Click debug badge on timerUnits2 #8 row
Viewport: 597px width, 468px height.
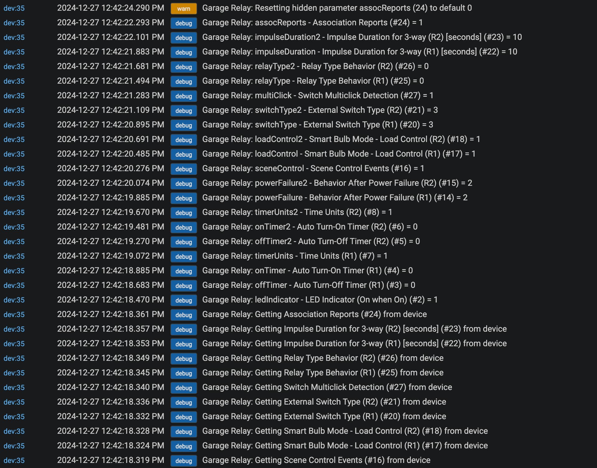[183, 213]
